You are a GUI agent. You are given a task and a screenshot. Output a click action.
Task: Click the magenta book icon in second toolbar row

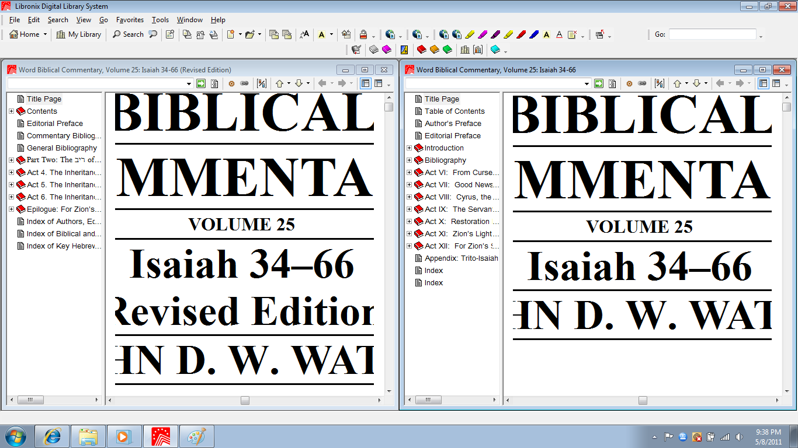pyautogui.click(x=387, y=50)
